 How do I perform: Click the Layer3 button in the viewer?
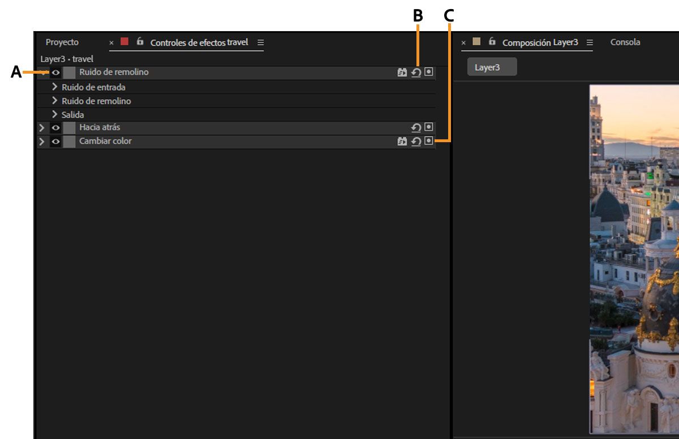tap(491, 66)
